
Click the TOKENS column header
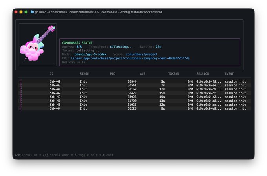[x=173, y=74]
